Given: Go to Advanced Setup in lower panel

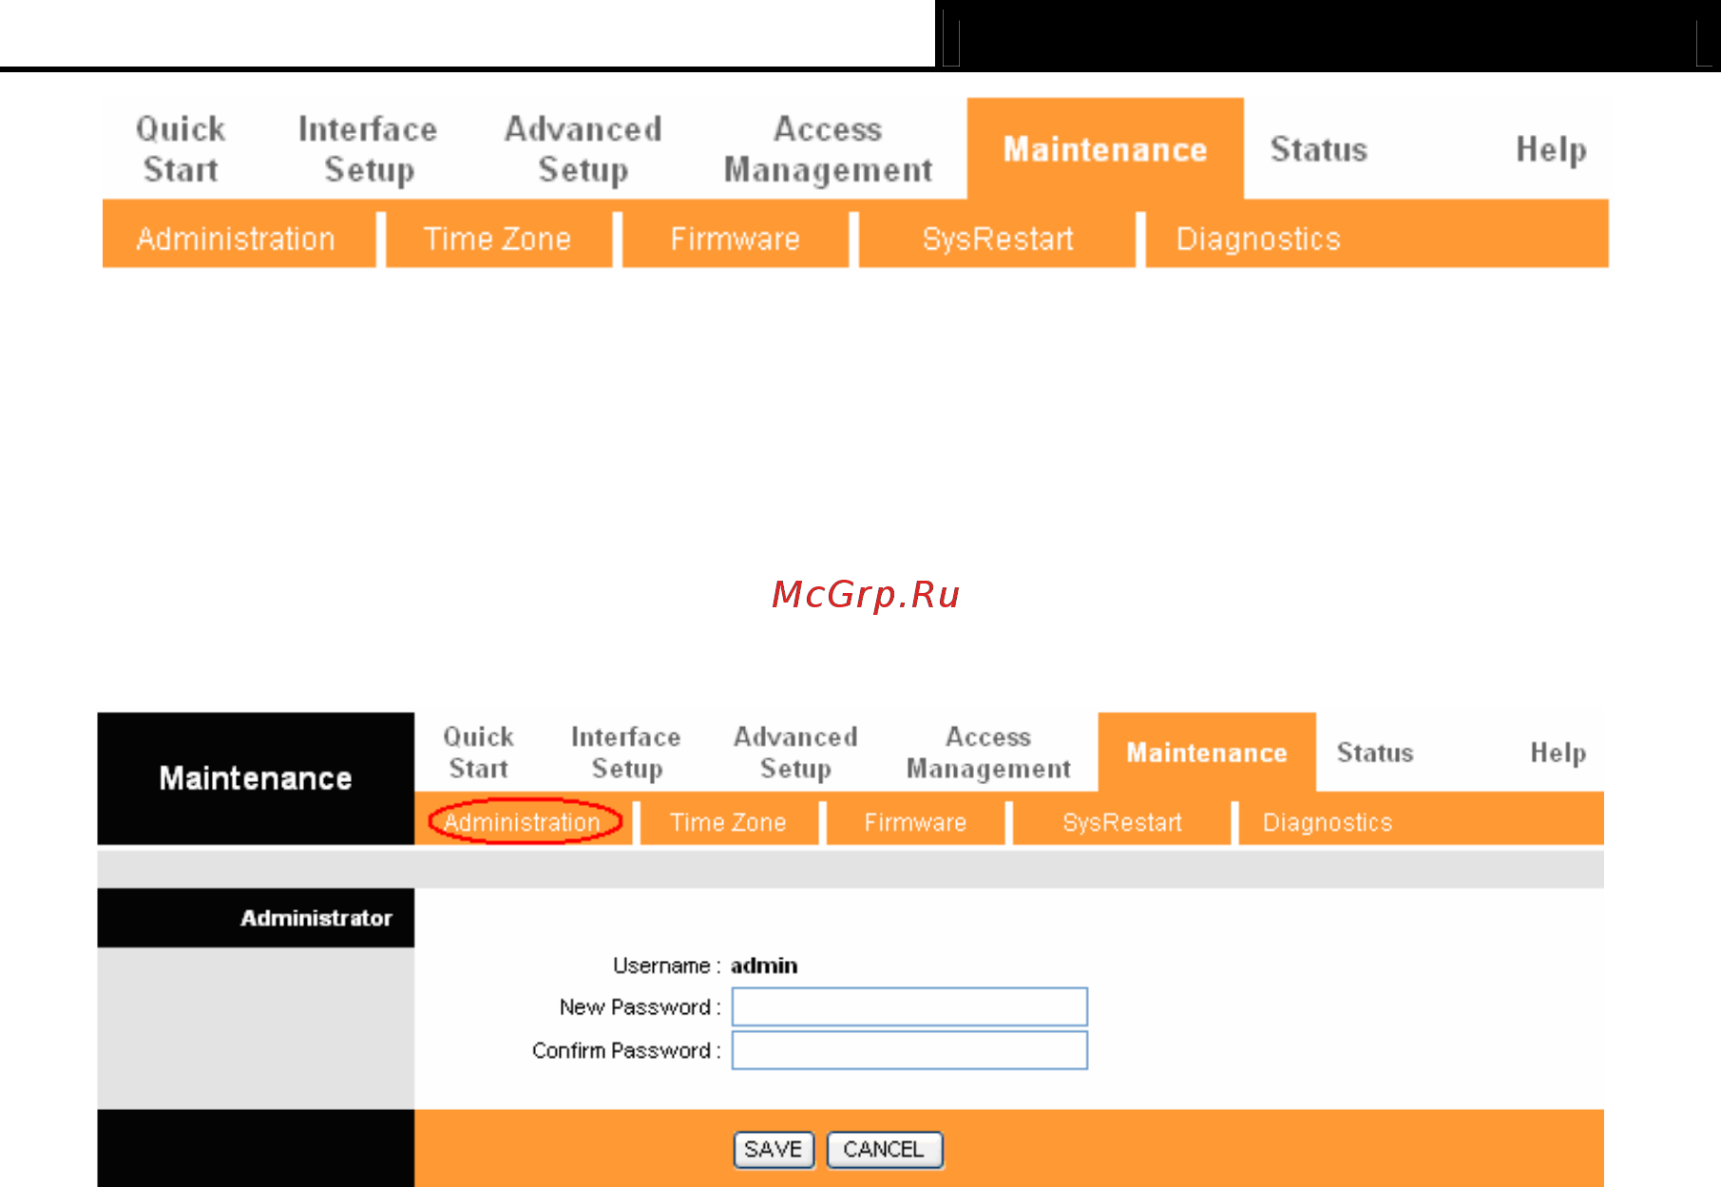Looking at the screenshot, I should [795, 753].
